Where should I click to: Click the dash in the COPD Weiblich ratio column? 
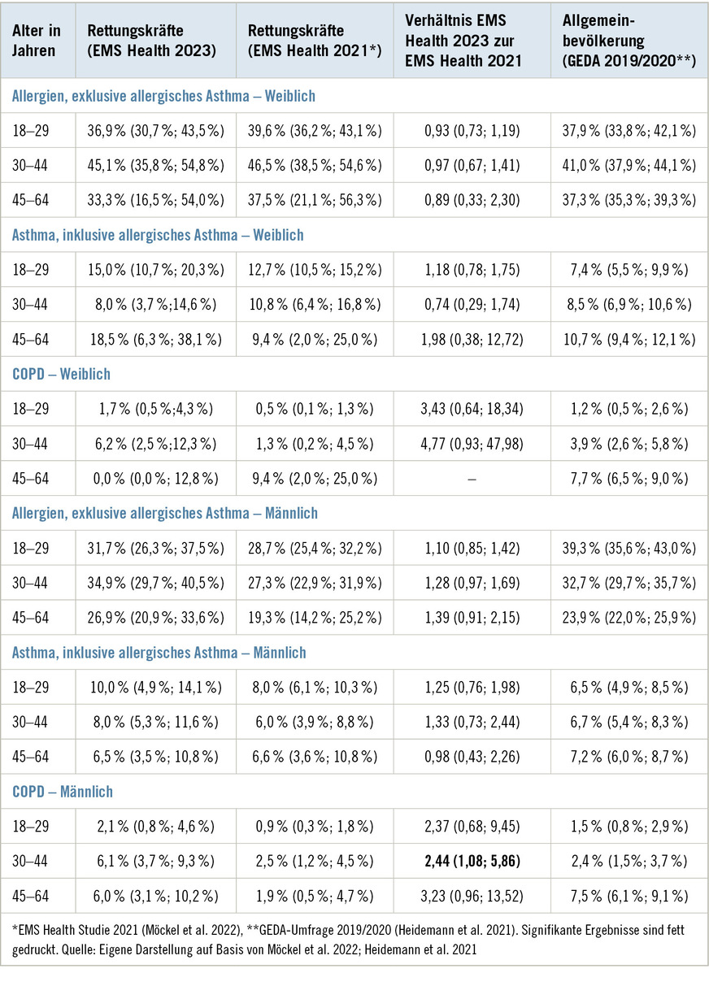[472, 479]
